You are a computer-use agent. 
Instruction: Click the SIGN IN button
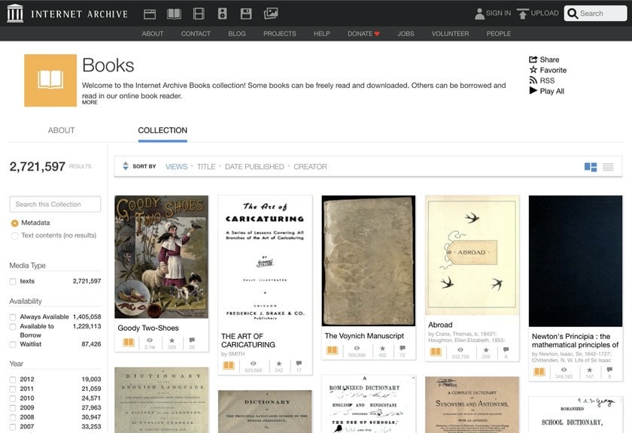pos(497,13)
